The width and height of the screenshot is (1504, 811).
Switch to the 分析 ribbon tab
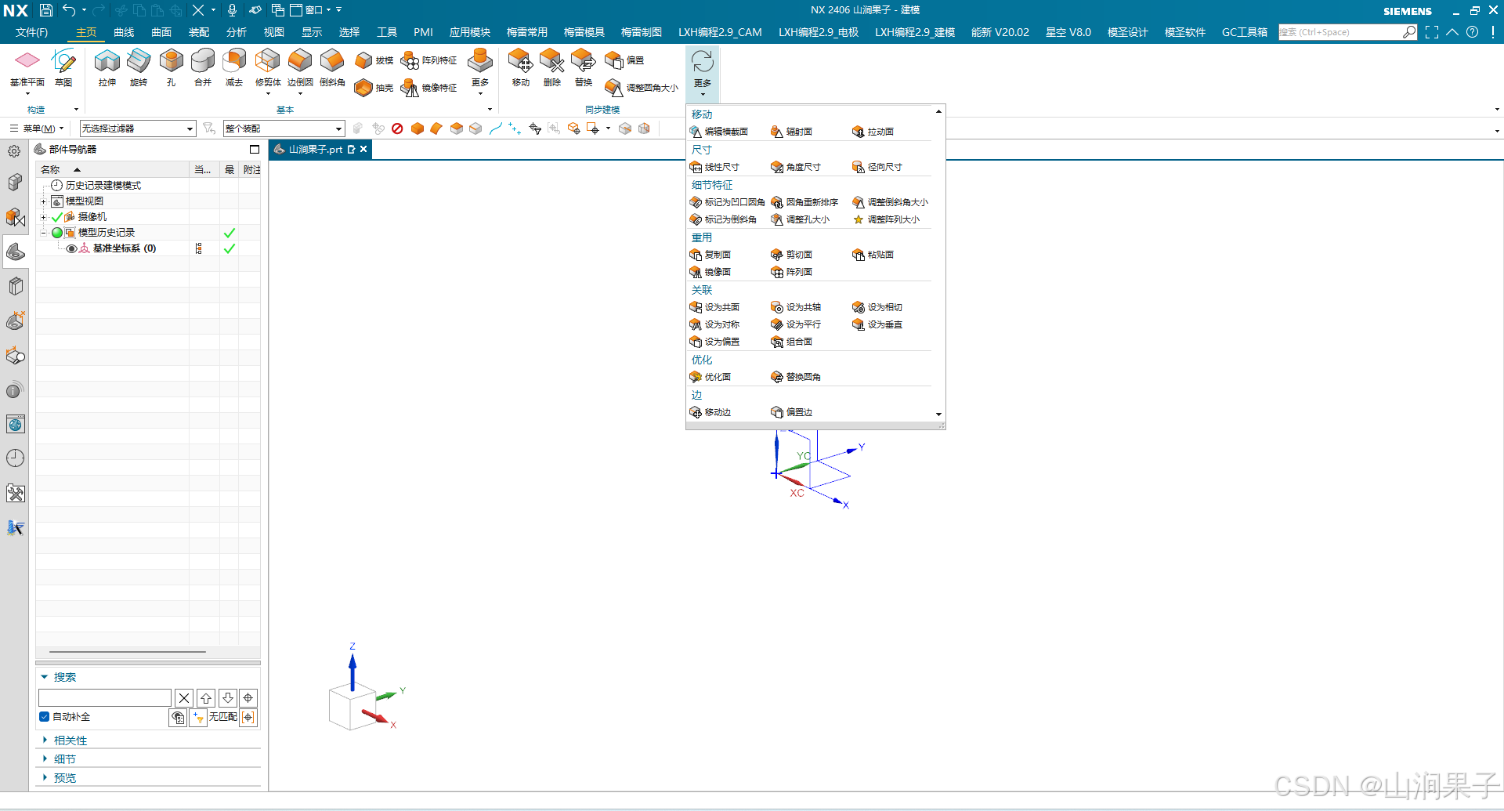coord(237,32)
